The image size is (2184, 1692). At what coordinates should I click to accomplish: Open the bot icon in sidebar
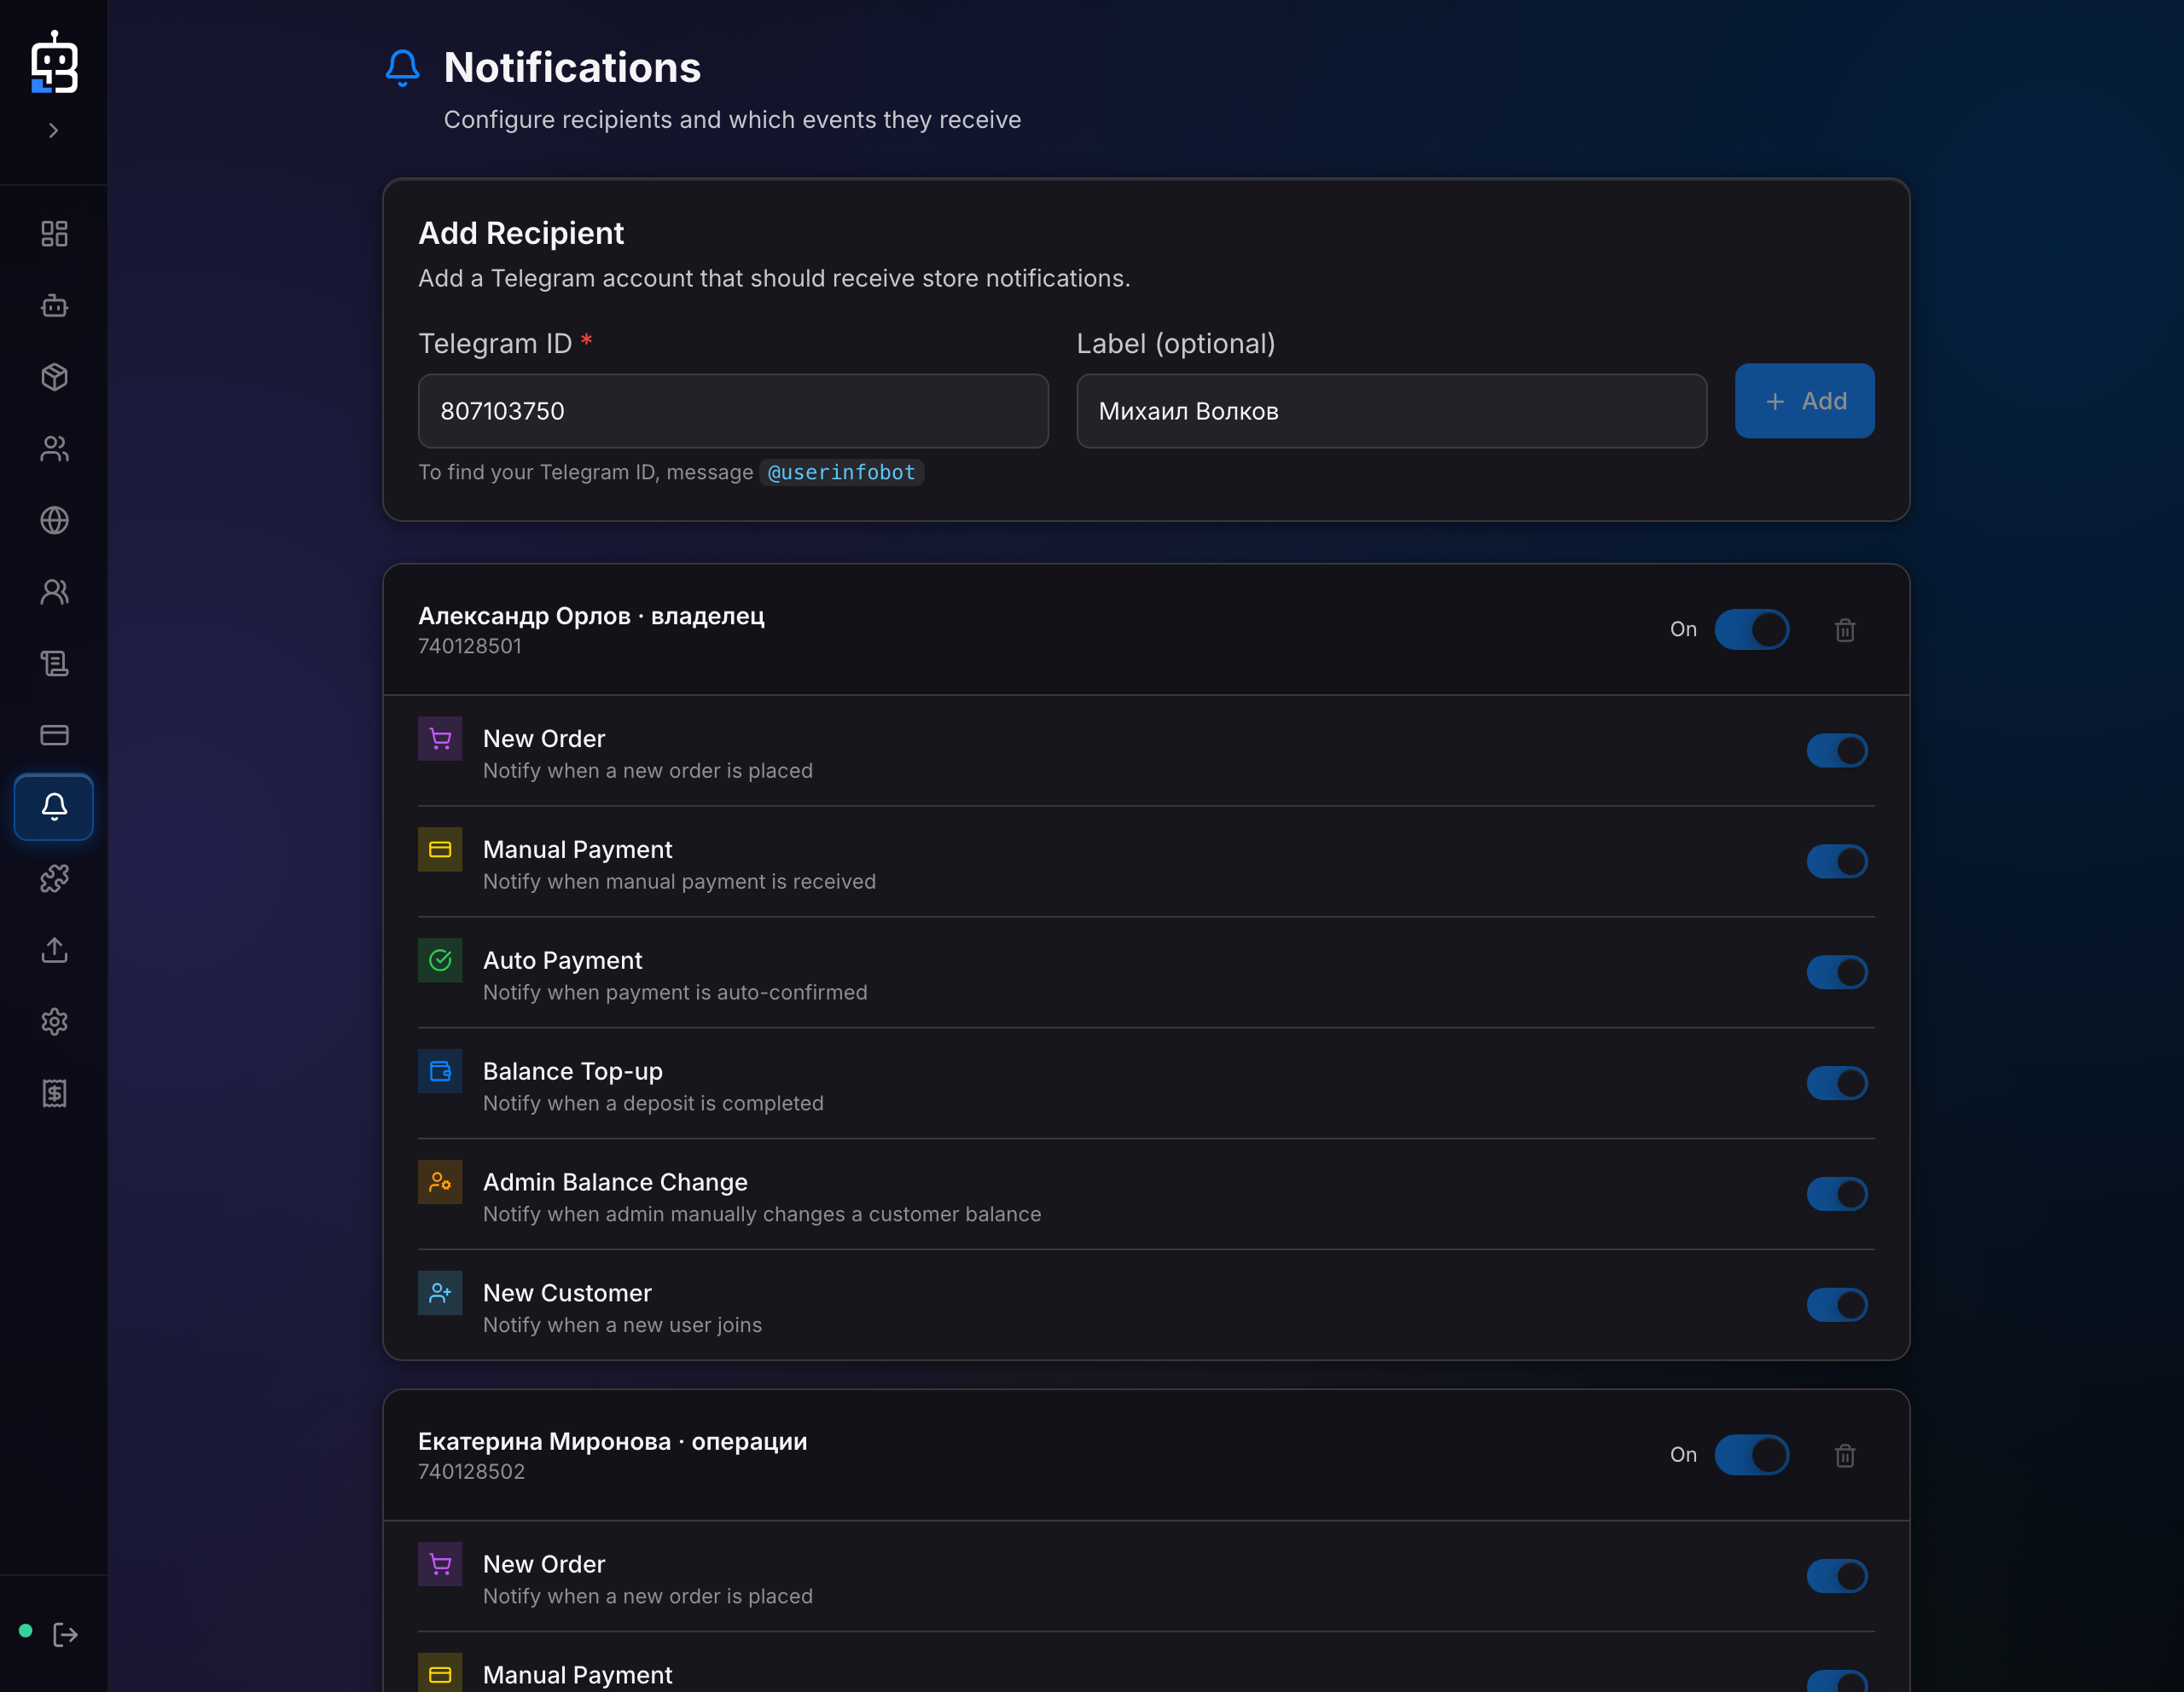point(54,304)
